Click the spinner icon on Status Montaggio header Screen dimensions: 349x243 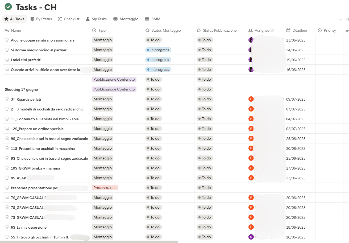coord(147,30)
